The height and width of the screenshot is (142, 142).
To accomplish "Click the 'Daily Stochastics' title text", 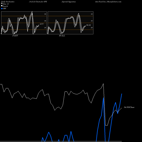I will tap(8, 2).
